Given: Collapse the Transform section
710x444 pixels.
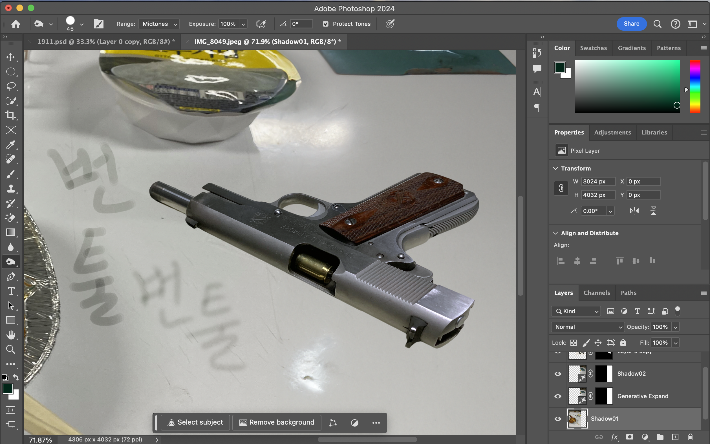Looking at the screenshot, I should click(555, 169).
